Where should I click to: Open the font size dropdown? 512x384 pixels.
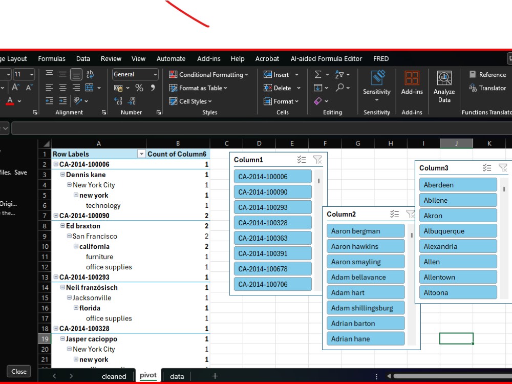pos(31,74)
